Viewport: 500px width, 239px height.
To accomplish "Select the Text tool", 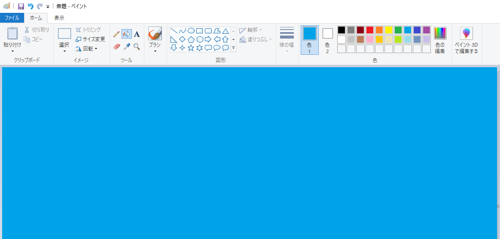I will (x=137, y=34).
